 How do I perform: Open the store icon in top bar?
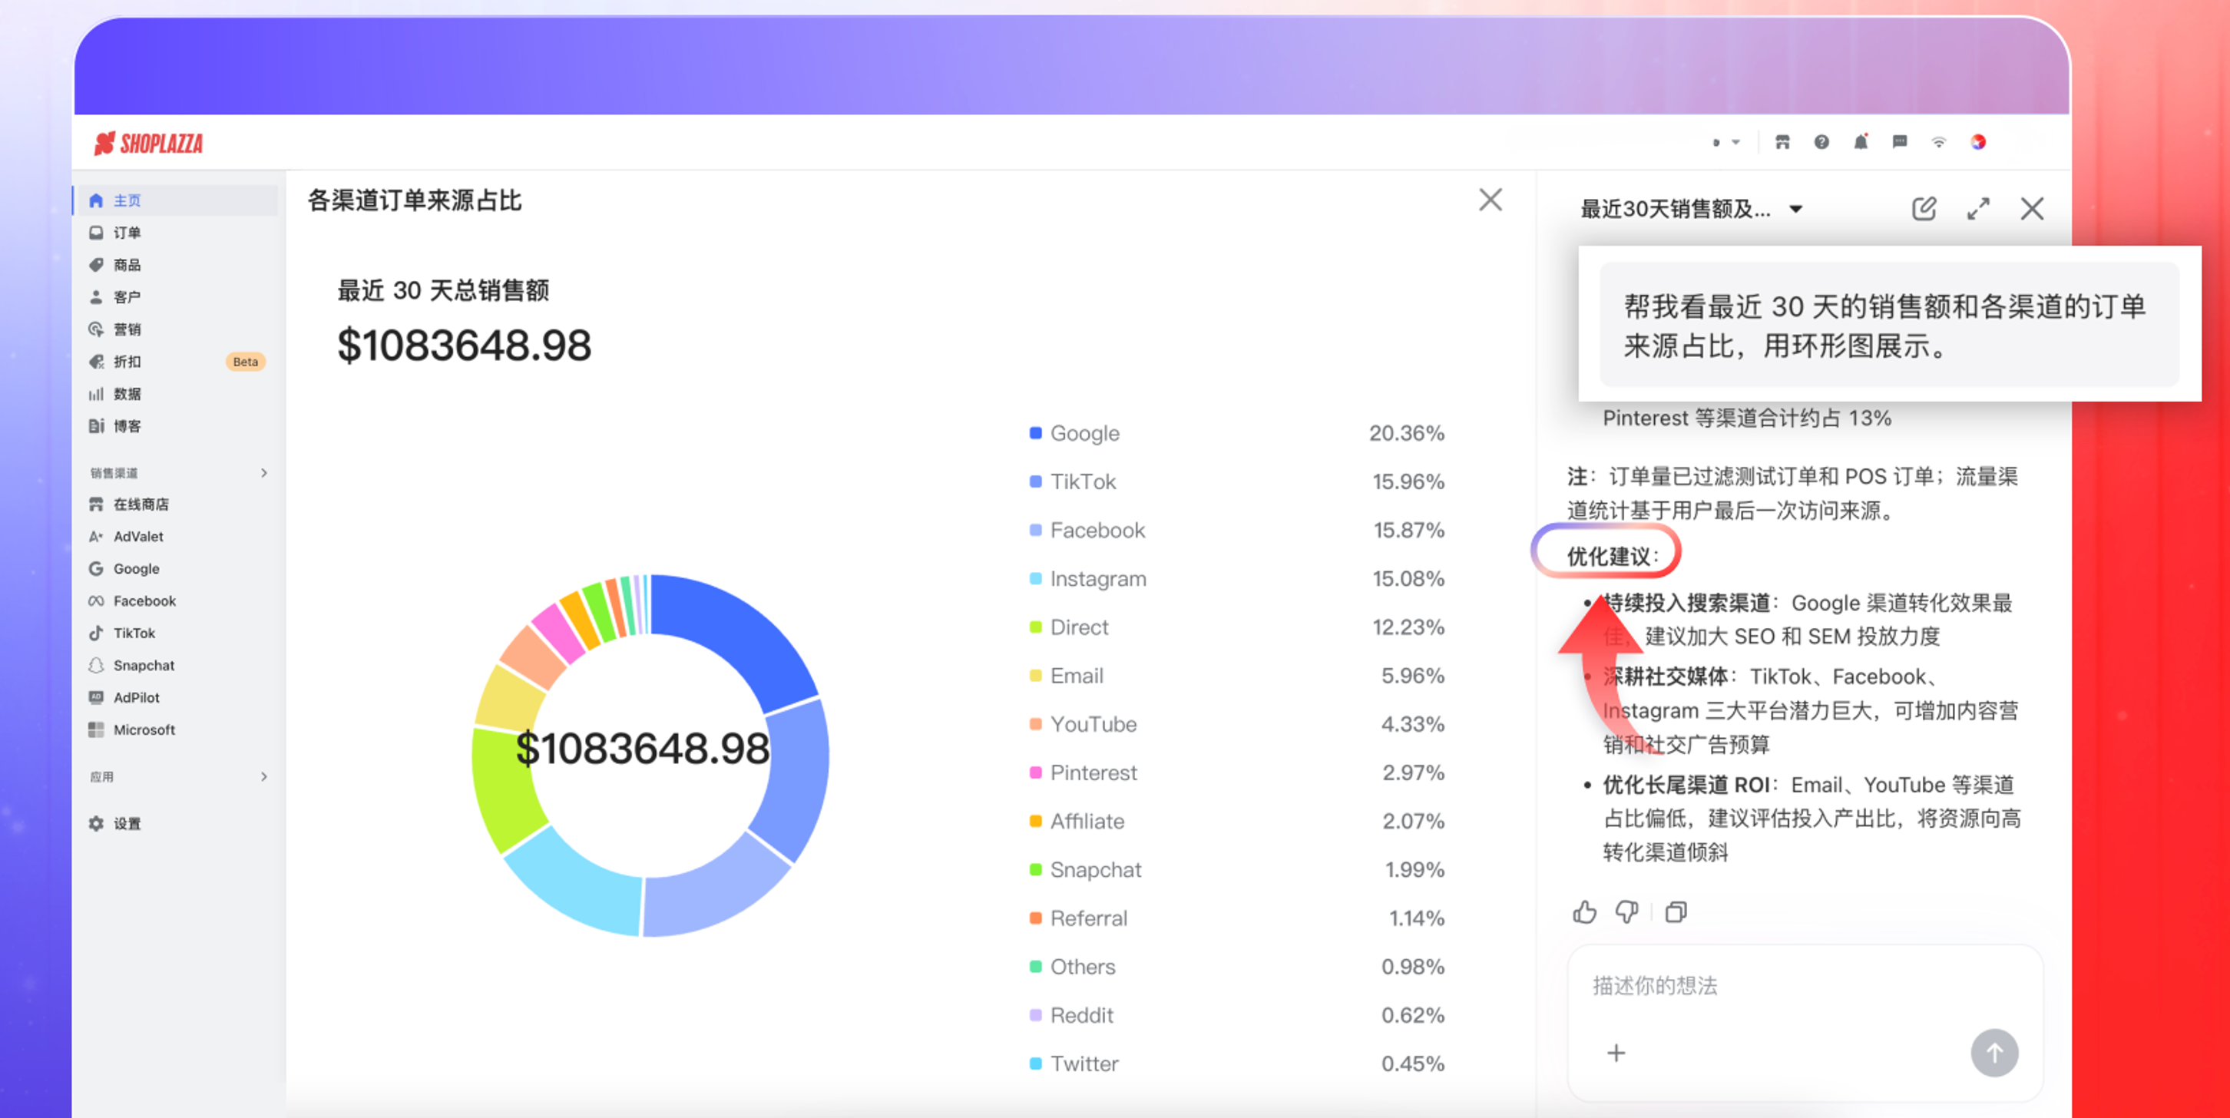(1782, 142)
